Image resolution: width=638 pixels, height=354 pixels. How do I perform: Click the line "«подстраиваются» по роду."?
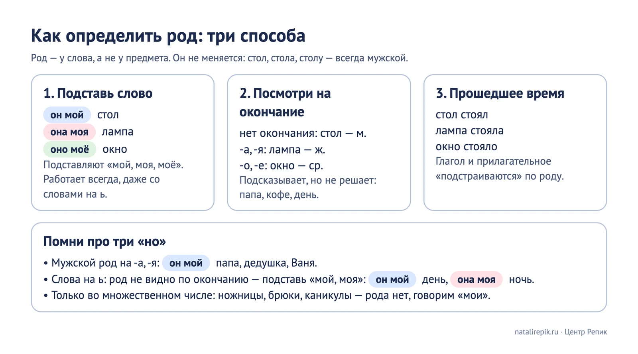[500, 176]
